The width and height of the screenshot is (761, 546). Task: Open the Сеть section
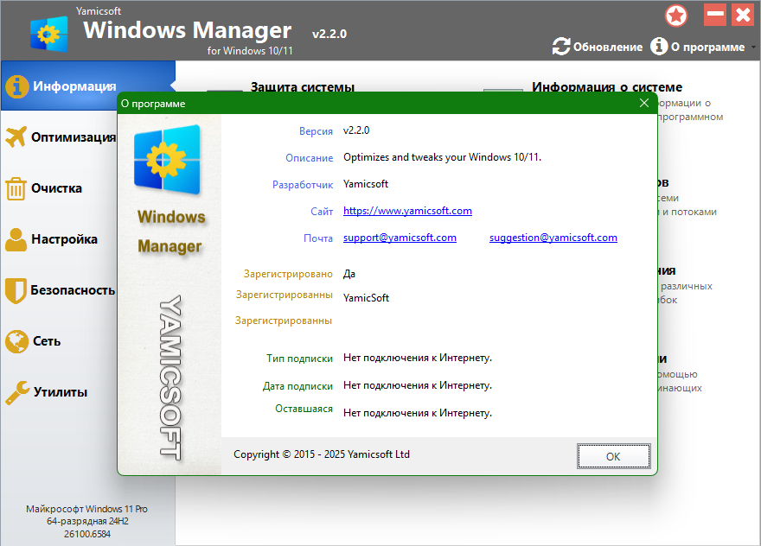tap(47, 341)
